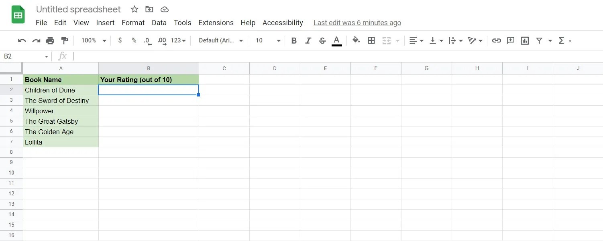This screenshot has width=603, height=241.
Task: Create a filter using the Filter icon
Action: pos(539,40)
